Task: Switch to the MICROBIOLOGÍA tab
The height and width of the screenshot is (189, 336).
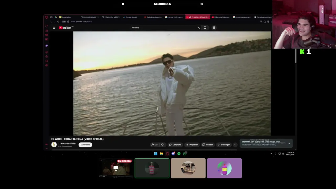Action: click(90, 17)
